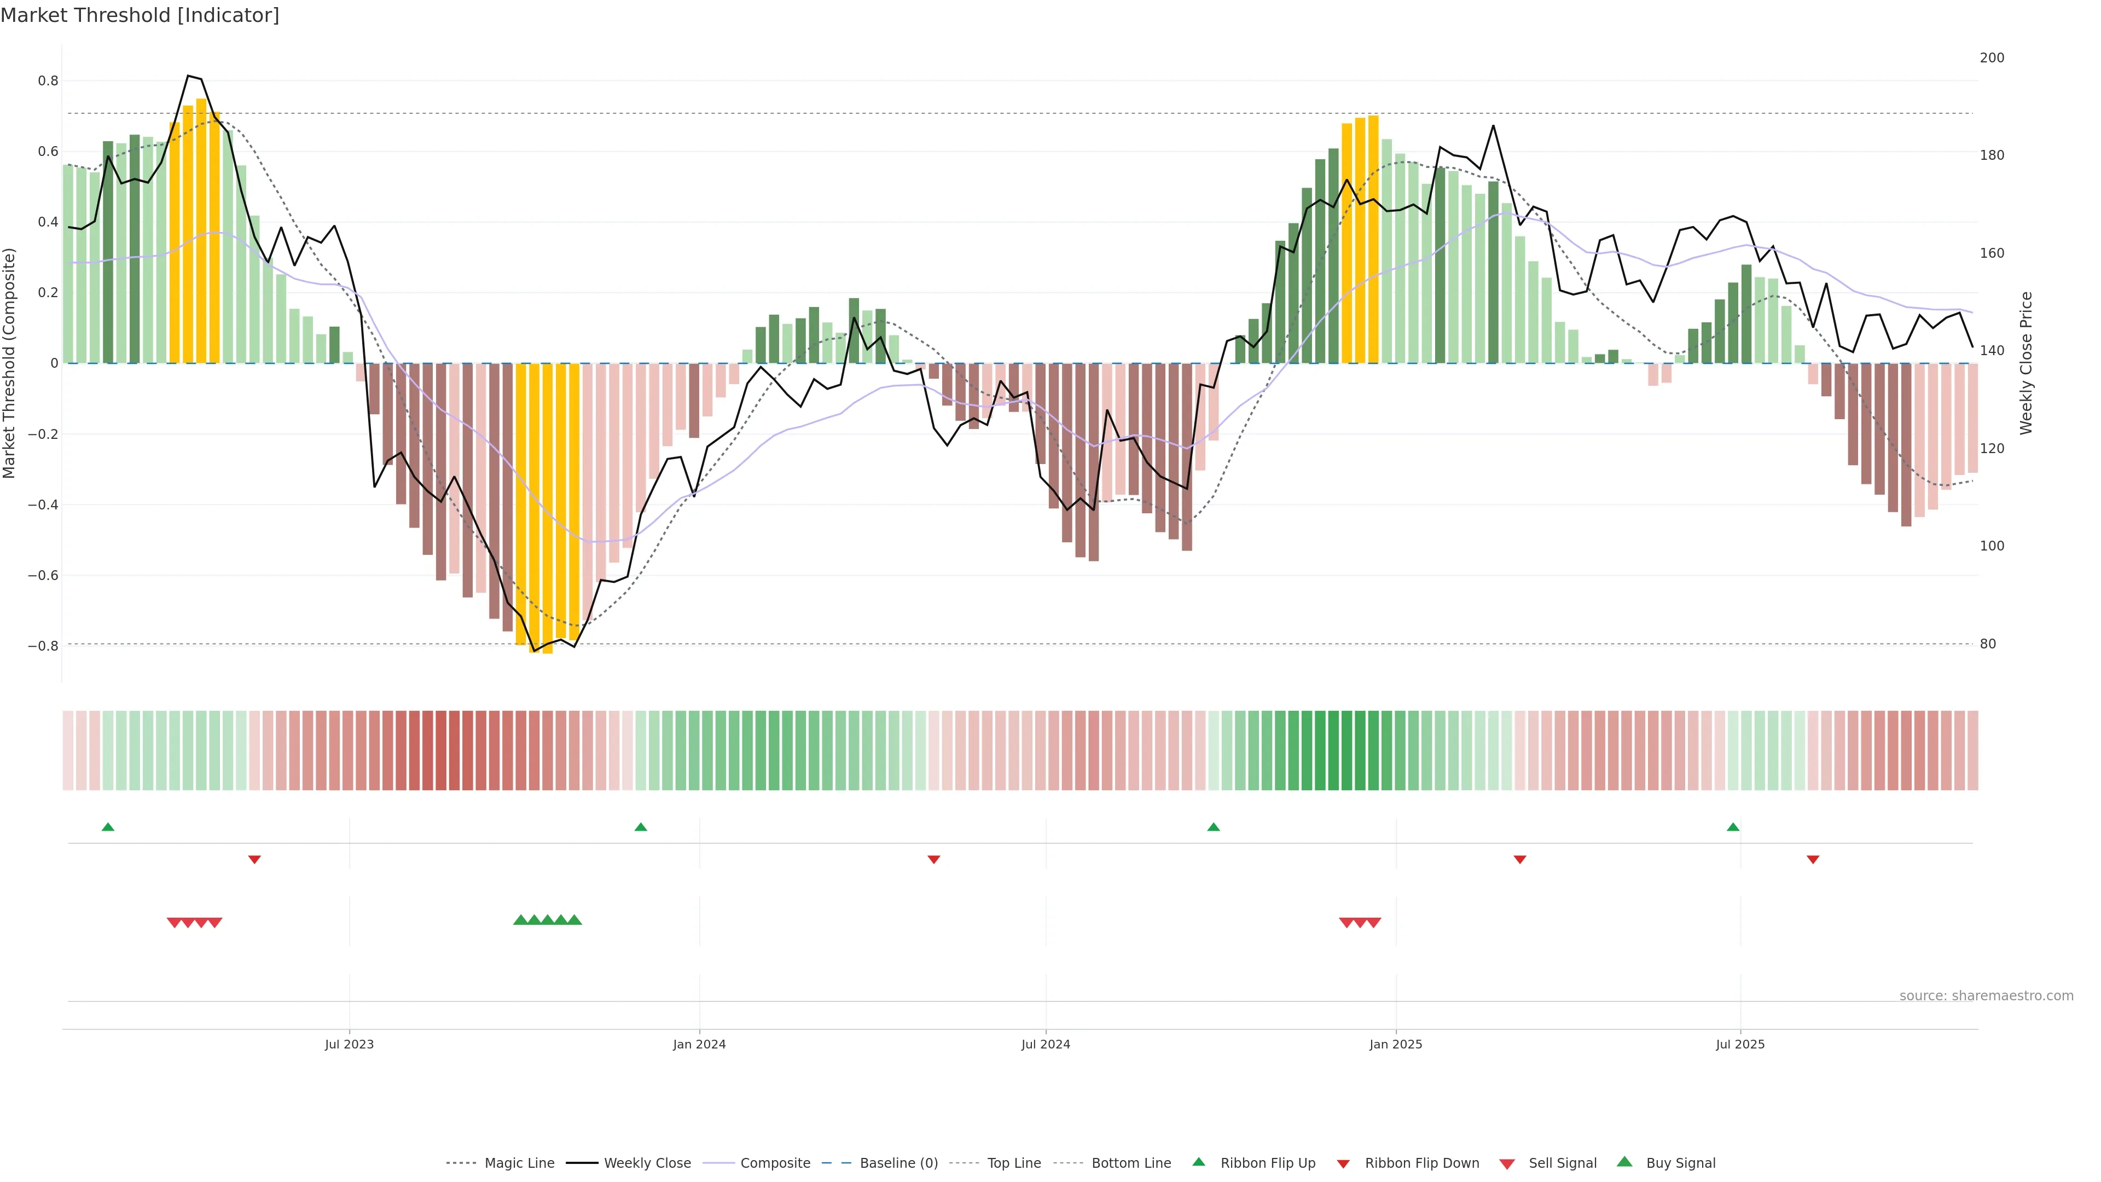
Task: Hide the Top Line series via legend
Action: 1014,1163
